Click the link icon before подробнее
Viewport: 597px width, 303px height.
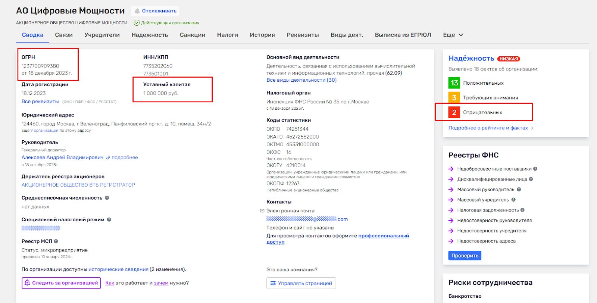108,157
